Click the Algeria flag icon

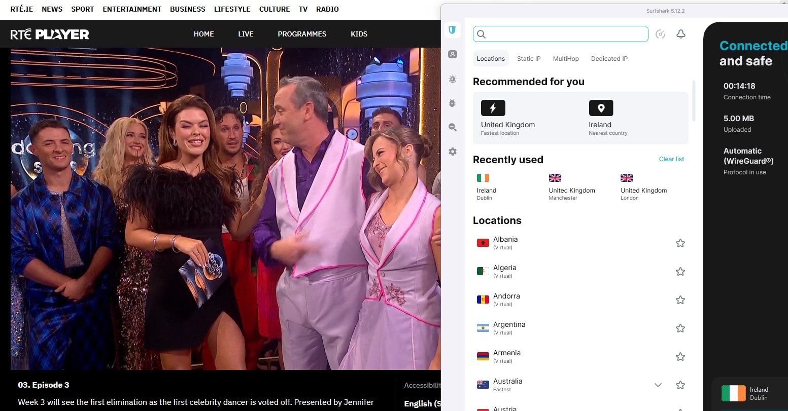[483, 272]
